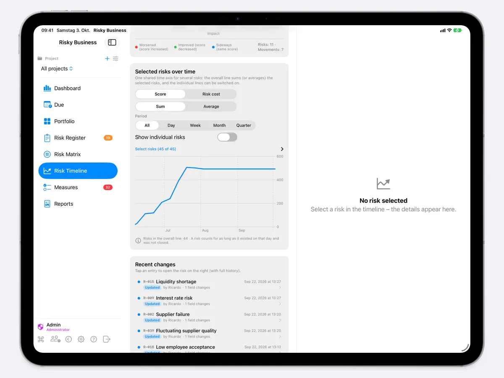Click the Aug marker on chart axis
The image size is (504, 378).
tap(205, 231)
